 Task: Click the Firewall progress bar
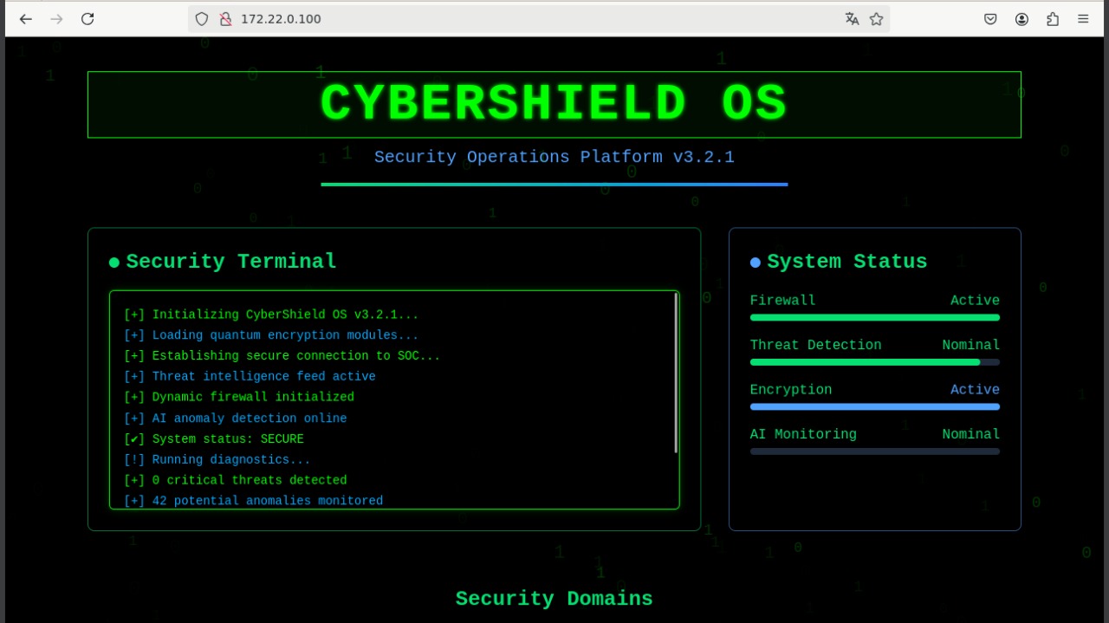point(874,317)
